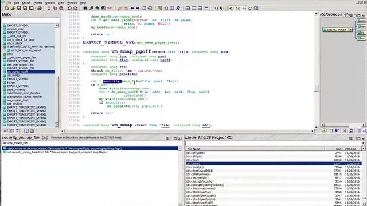Click the Lookup References R icon in toolbar

pos(178,8)
